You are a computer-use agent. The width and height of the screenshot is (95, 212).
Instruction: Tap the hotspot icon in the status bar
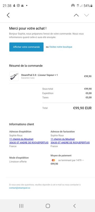click(73, 6)
